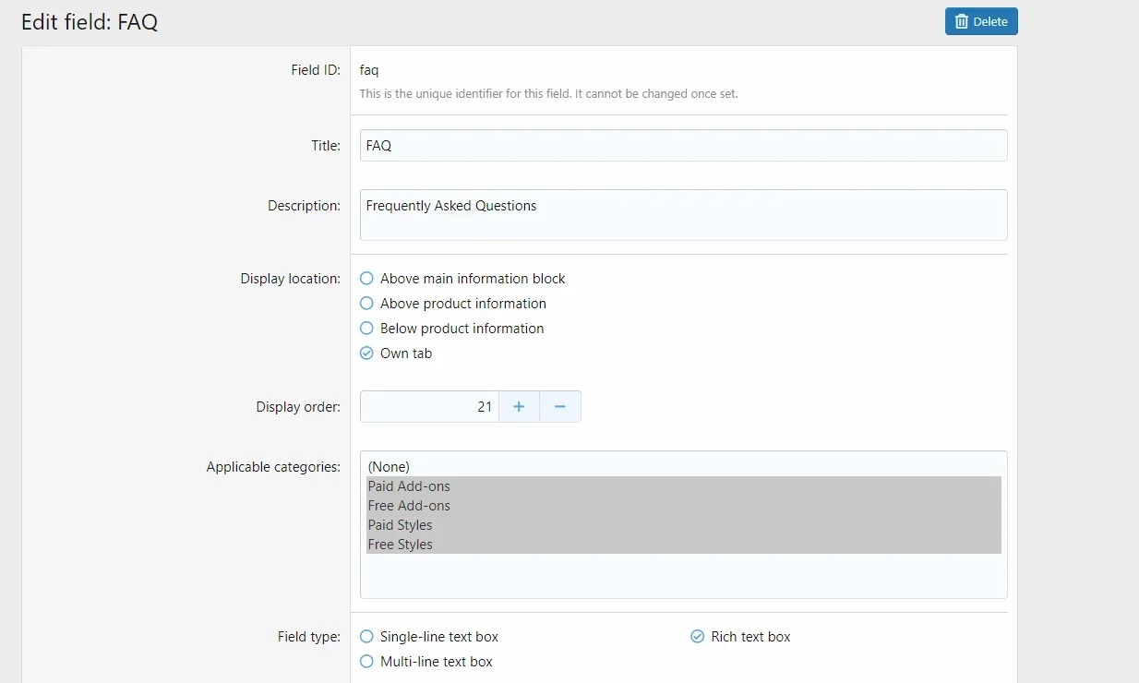Click the 'Applicable categories:' label
This screenshot has height=683, width=1139.
(273, 467)
